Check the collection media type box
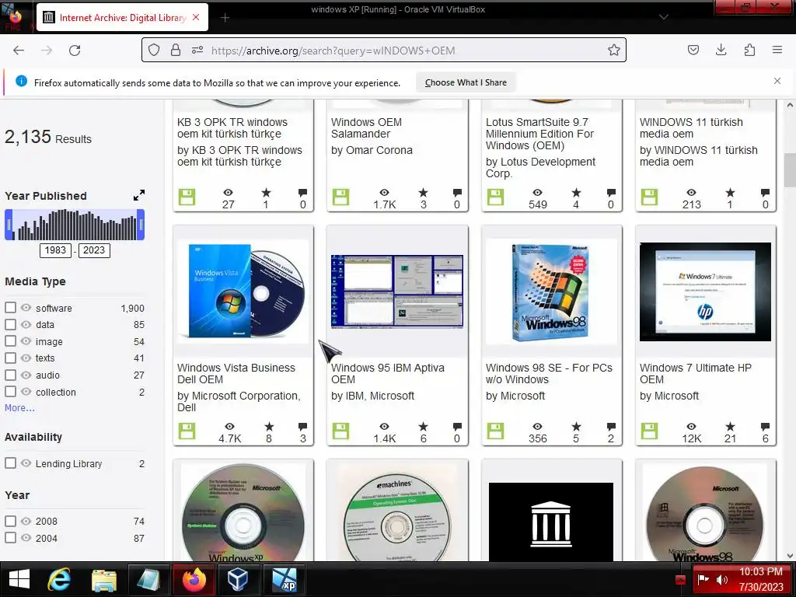796x597 pixels. point(10,392)
